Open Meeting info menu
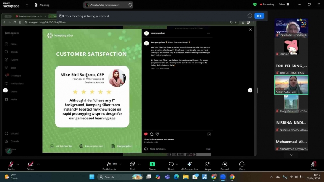 42,5
